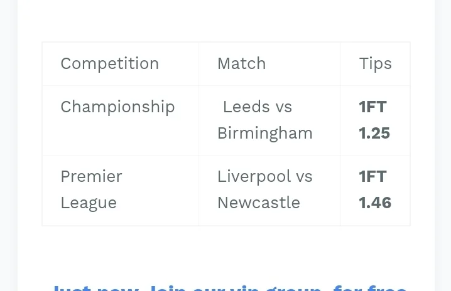Select the Birmingham team name
Viewport: 451px width, 291px height.
point(264,133)
